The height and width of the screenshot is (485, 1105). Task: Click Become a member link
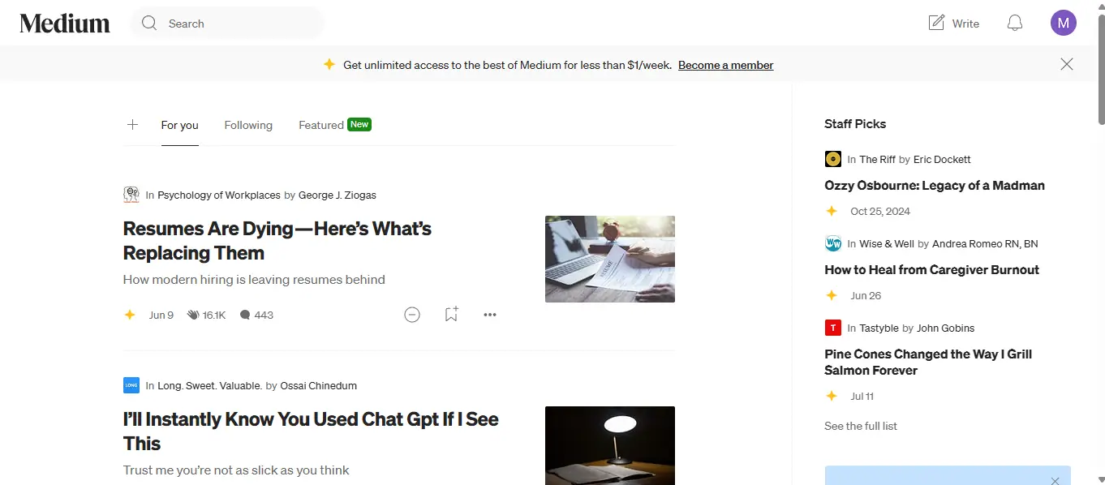click(x=726, y=65)
